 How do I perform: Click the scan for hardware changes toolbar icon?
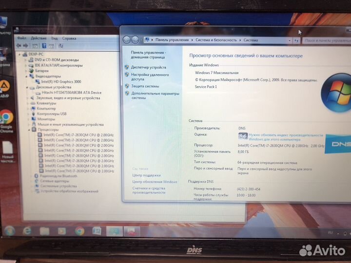60,46
